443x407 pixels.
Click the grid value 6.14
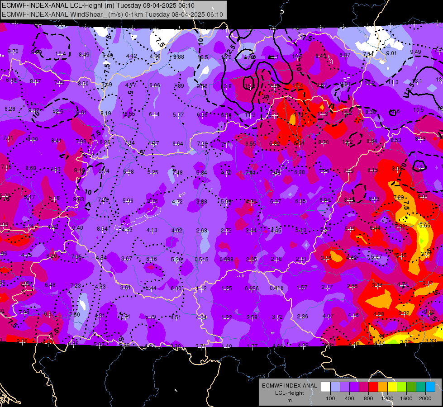tap(154, 114)
